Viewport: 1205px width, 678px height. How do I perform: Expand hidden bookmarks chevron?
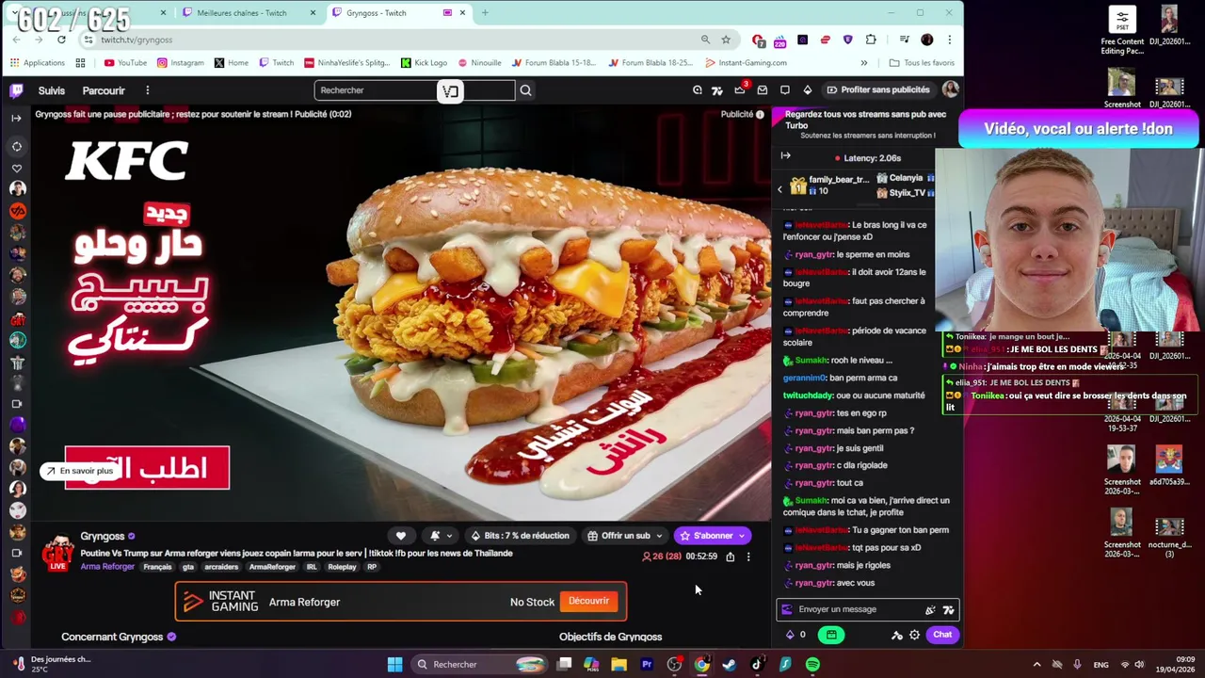[x=863, y=63]
